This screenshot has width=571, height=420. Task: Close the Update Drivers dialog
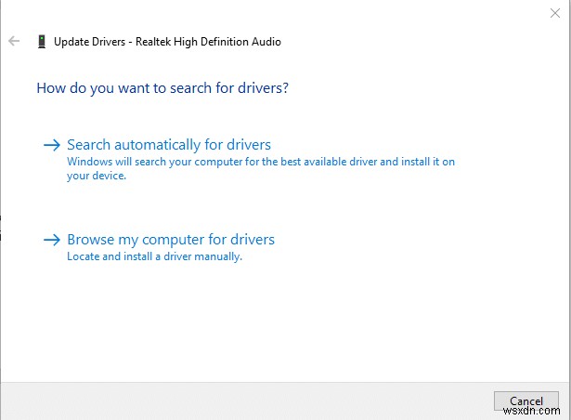pyautogui.click(x=555, y=13)
